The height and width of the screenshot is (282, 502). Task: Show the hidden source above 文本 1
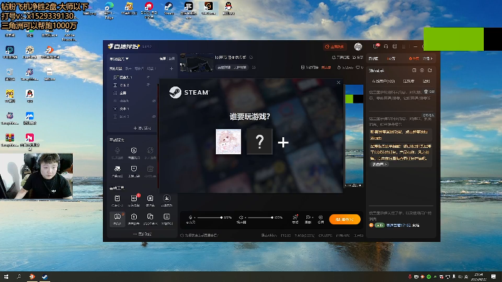point(154,101)
